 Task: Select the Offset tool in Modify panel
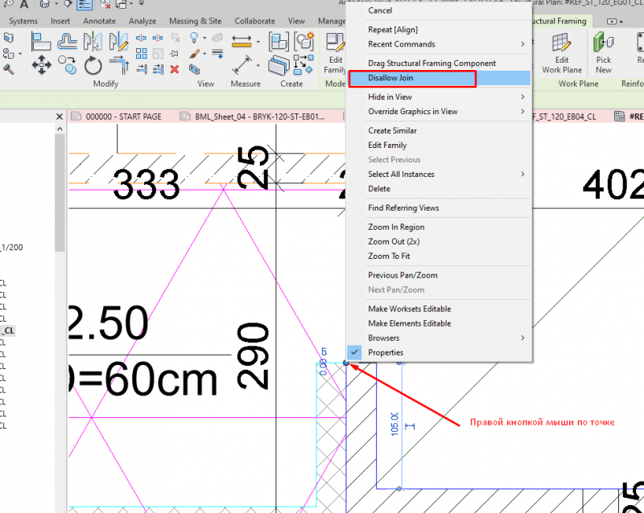coord(68,41)
